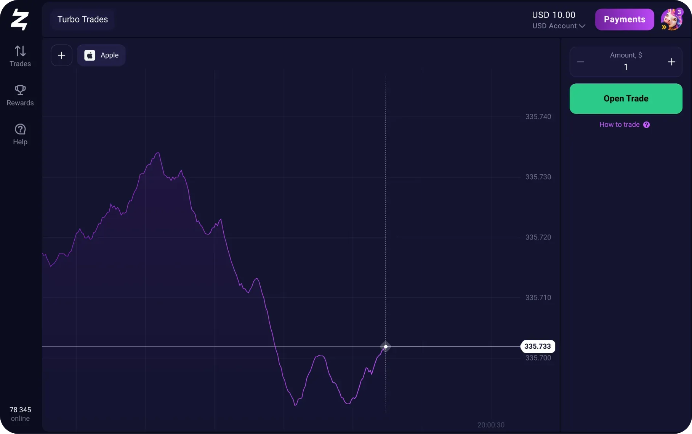The height and width of the screenshot is (434, 692).
Task: Open the Turbo Trades mode selector
Action: click(83, 19)
